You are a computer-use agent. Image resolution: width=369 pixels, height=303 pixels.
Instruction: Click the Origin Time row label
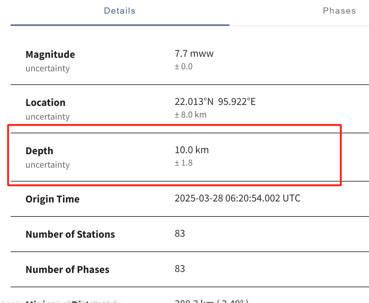click(52, 199)
